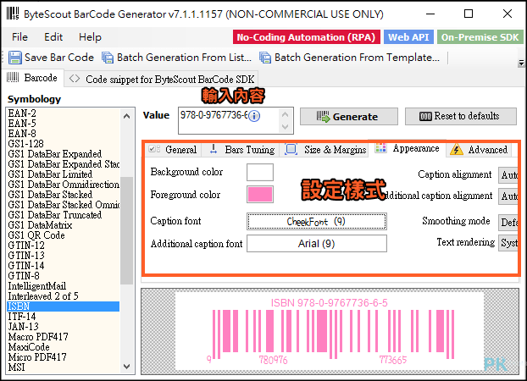This screenshot has width=527, height=381.
Task: Switch to the Code snippet for ByteScout BarCode SDK tab
Action: coord(161,80)
